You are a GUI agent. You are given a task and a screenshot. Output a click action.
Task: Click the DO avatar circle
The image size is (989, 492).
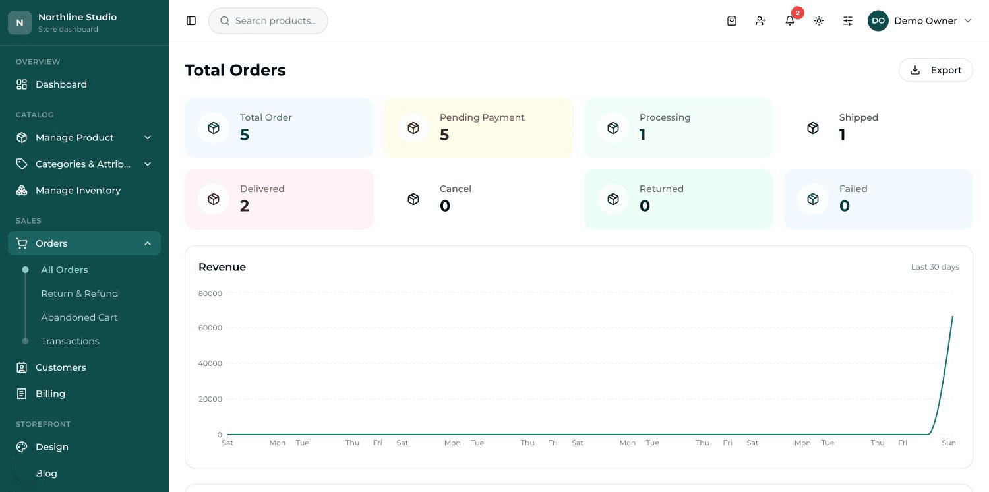[x=878, y=21]
